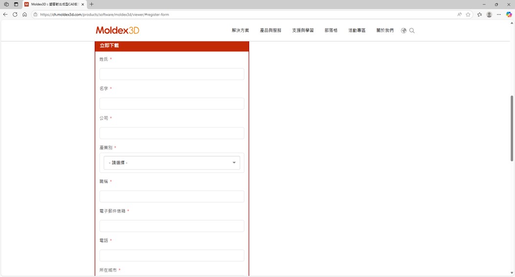
Task: Focus the 姓氏 input field
Action: (x=172, y=74)
